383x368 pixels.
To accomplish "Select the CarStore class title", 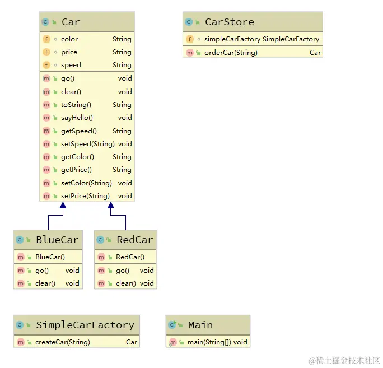I will pos(230,22).
